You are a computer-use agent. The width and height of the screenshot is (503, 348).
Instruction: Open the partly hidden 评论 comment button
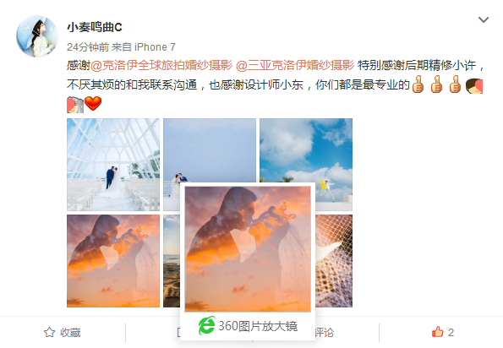tap(325, 333)
